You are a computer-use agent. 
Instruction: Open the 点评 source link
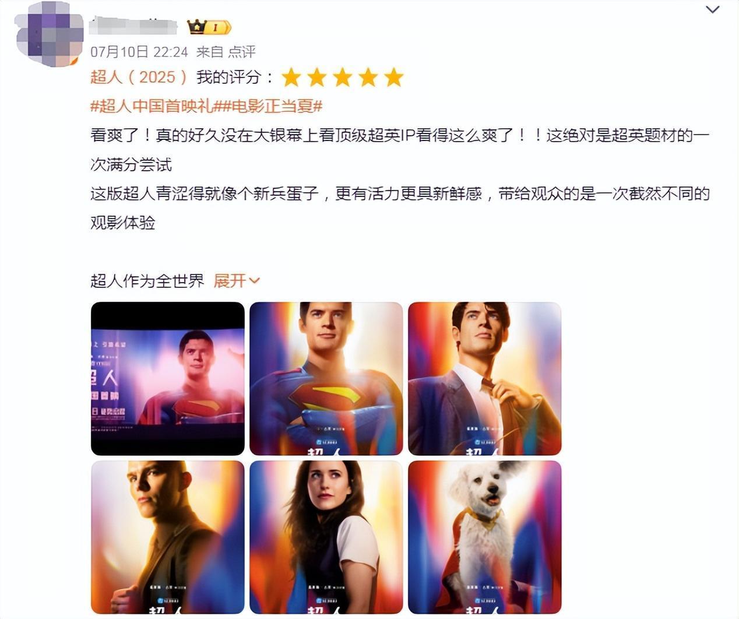point(242,52)
